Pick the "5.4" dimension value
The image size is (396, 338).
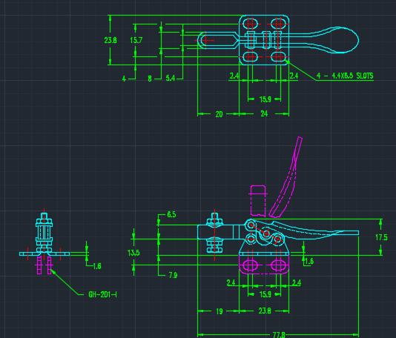point(171,78)
